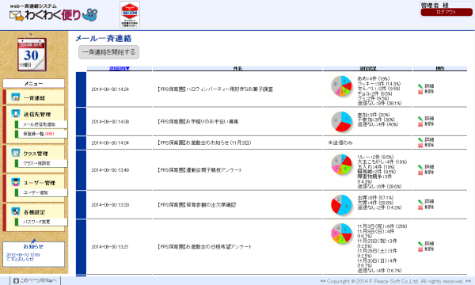The width and height of the screenshot is (475, 285).
Task: Click the 件名 column header
Action: point(237,69)
